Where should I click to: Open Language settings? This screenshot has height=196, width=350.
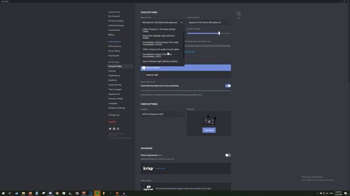(113, 103)
